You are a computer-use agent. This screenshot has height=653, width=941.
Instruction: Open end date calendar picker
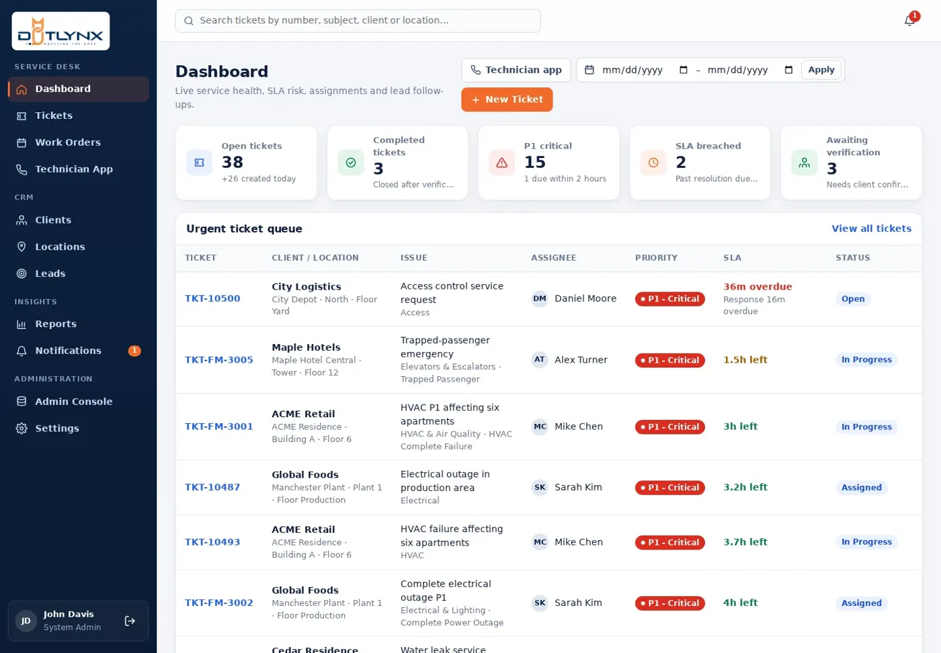pyautogui.click(x=788, y=70)
